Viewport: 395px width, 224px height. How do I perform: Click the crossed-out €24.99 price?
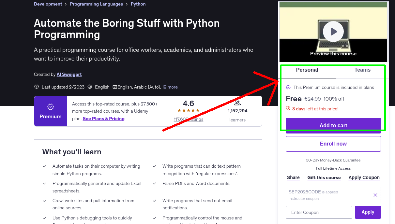pyautogui.click(x=312, y=99)
